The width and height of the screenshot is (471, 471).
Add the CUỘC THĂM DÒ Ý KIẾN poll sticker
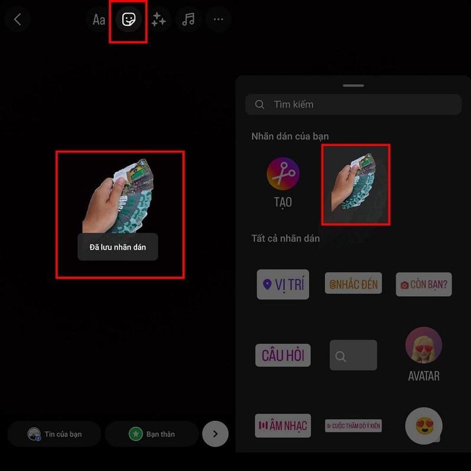353,426
